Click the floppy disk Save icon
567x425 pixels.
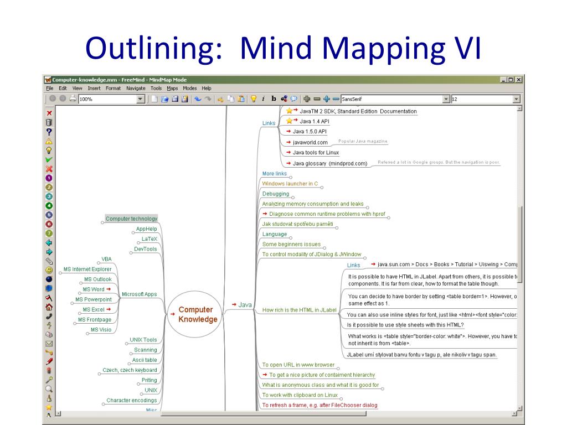[x=175, y=99]
